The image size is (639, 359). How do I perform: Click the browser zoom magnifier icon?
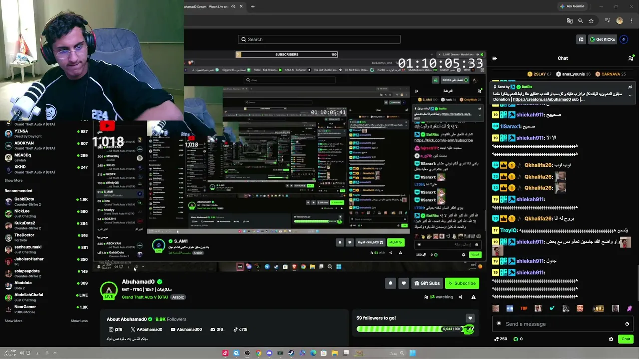point(580,21)
